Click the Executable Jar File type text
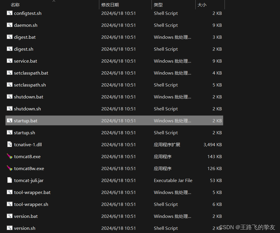 [x=173, y=180]
